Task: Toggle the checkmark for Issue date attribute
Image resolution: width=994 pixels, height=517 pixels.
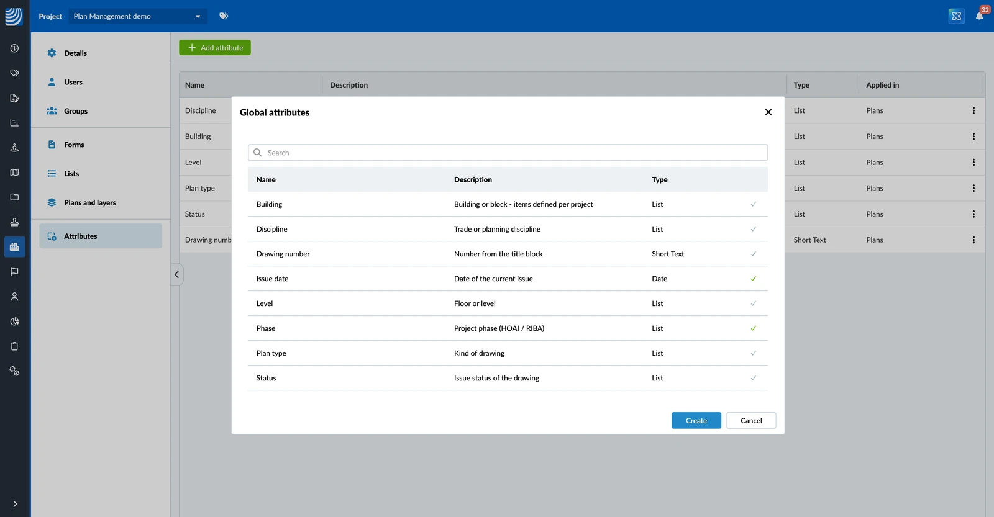Action: coord(754,279)
